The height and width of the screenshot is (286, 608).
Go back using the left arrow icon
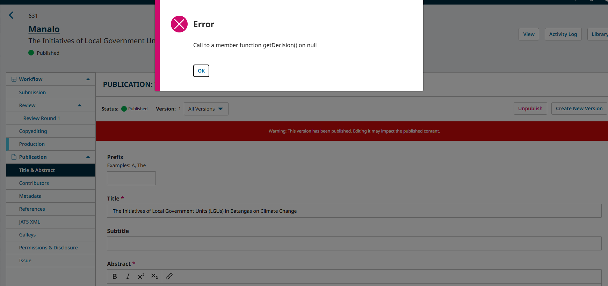[11, 15]
